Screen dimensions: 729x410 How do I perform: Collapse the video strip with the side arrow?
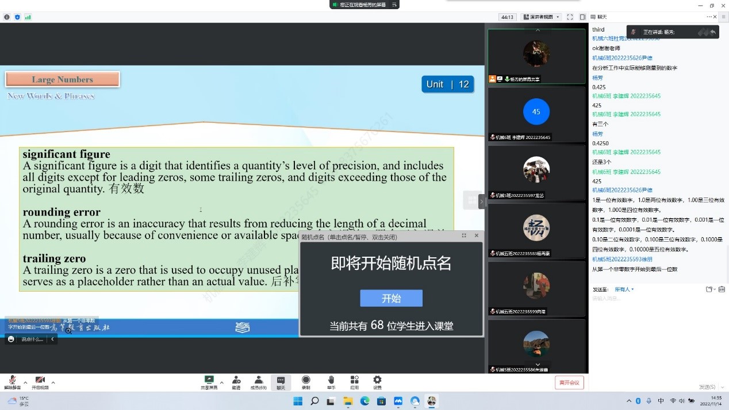coord(482,202)
